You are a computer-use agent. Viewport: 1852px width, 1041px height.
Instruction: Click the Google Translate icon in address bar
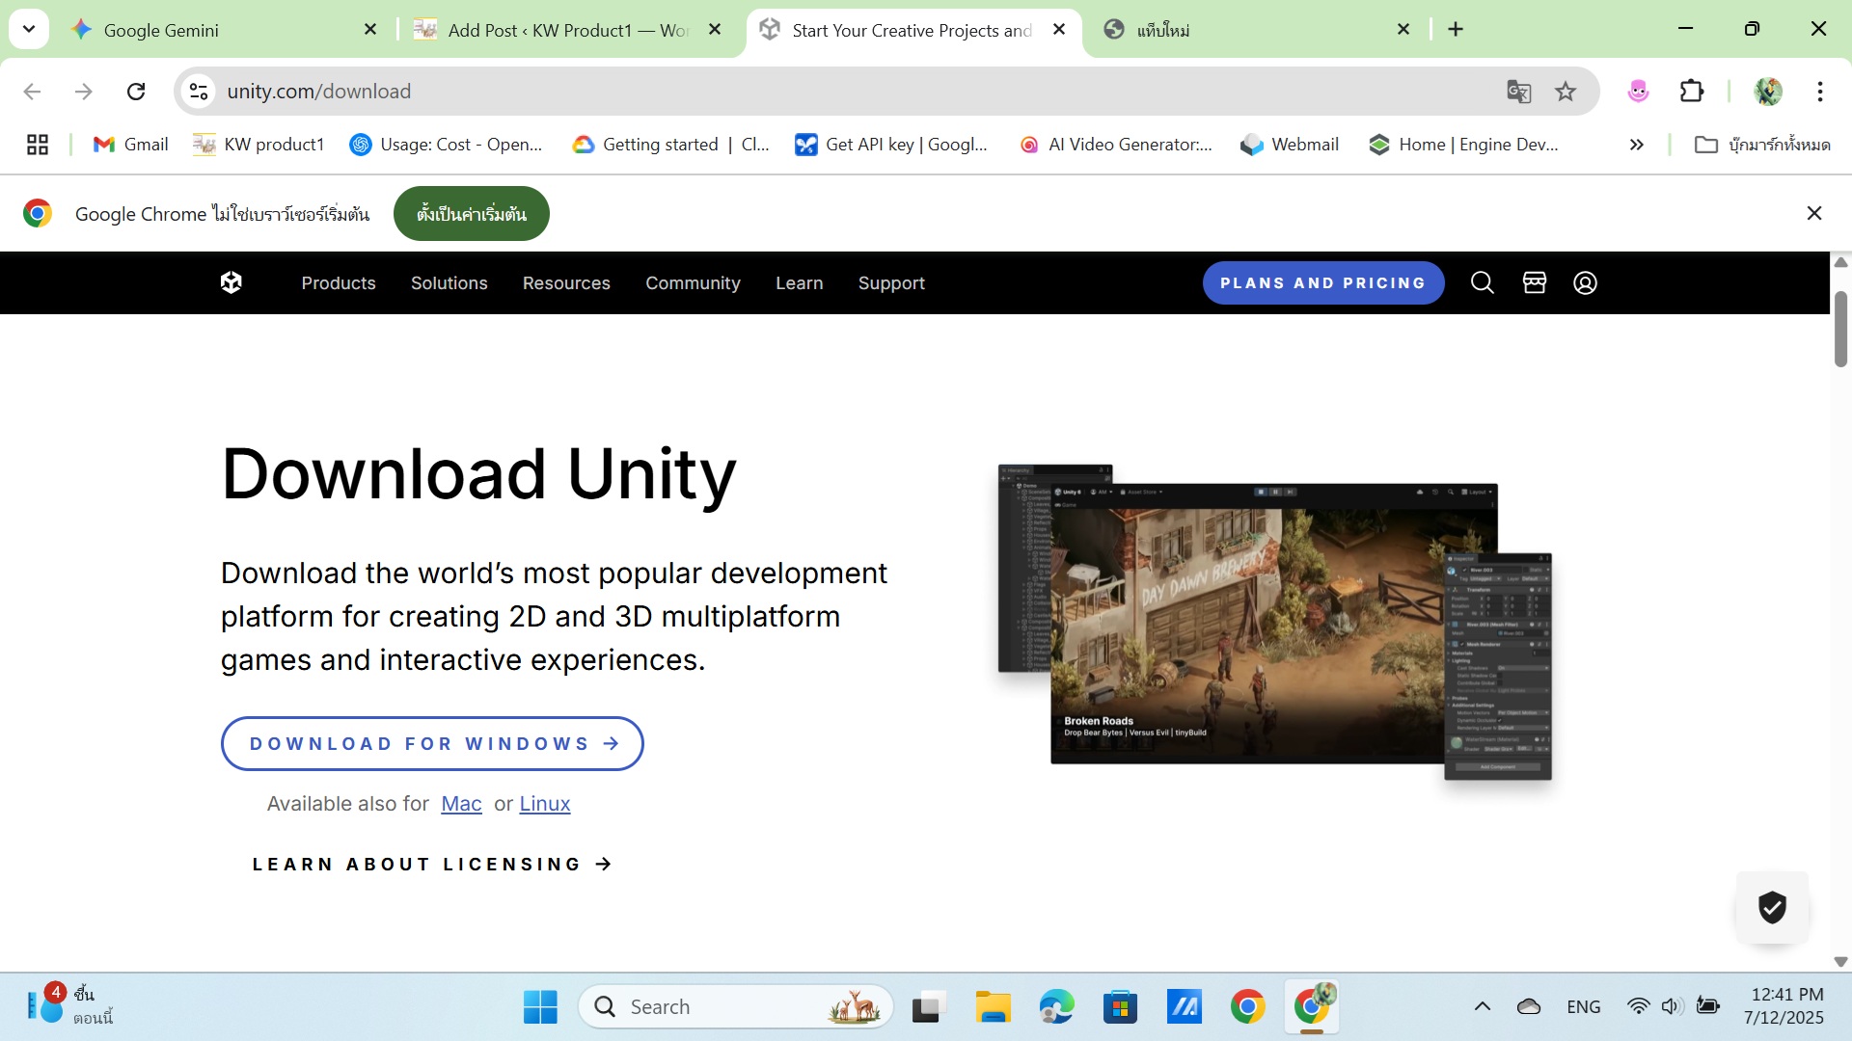pyautogui.click(x=1518, y=92)
